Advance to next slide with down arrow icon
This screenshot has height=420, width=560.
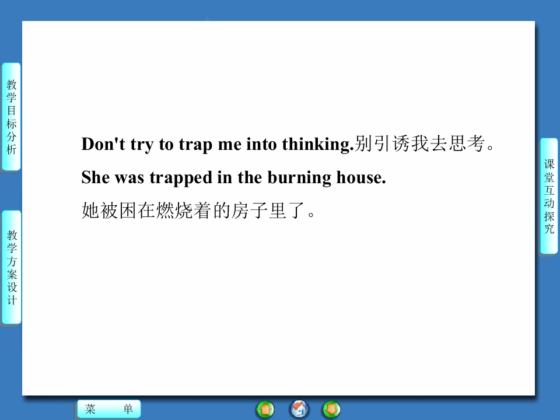(x=331, y=409)
